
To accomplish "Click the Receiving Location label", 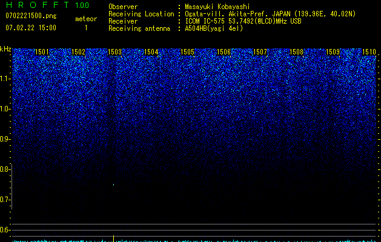I will pos(141,14).
